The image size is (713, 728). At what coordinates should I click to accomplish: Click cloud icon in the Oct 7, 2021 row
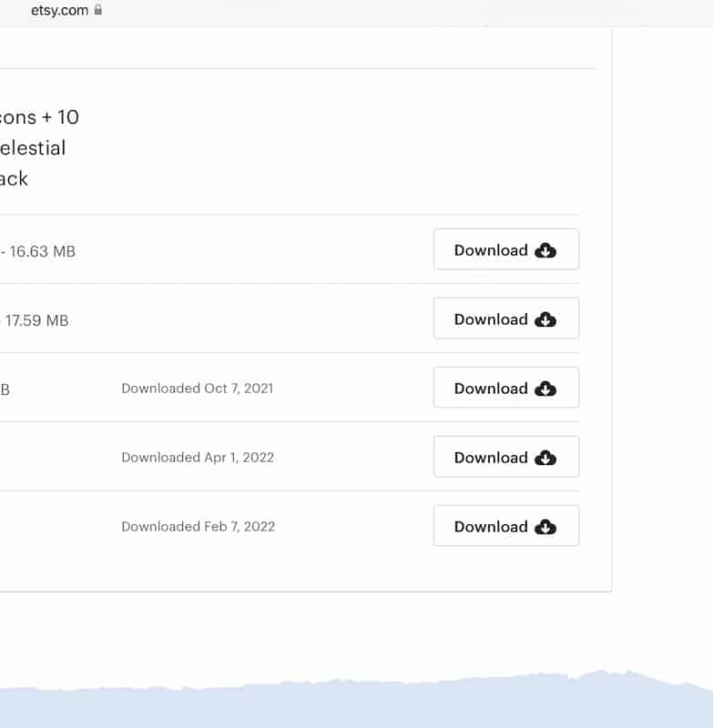coord(545,389)
